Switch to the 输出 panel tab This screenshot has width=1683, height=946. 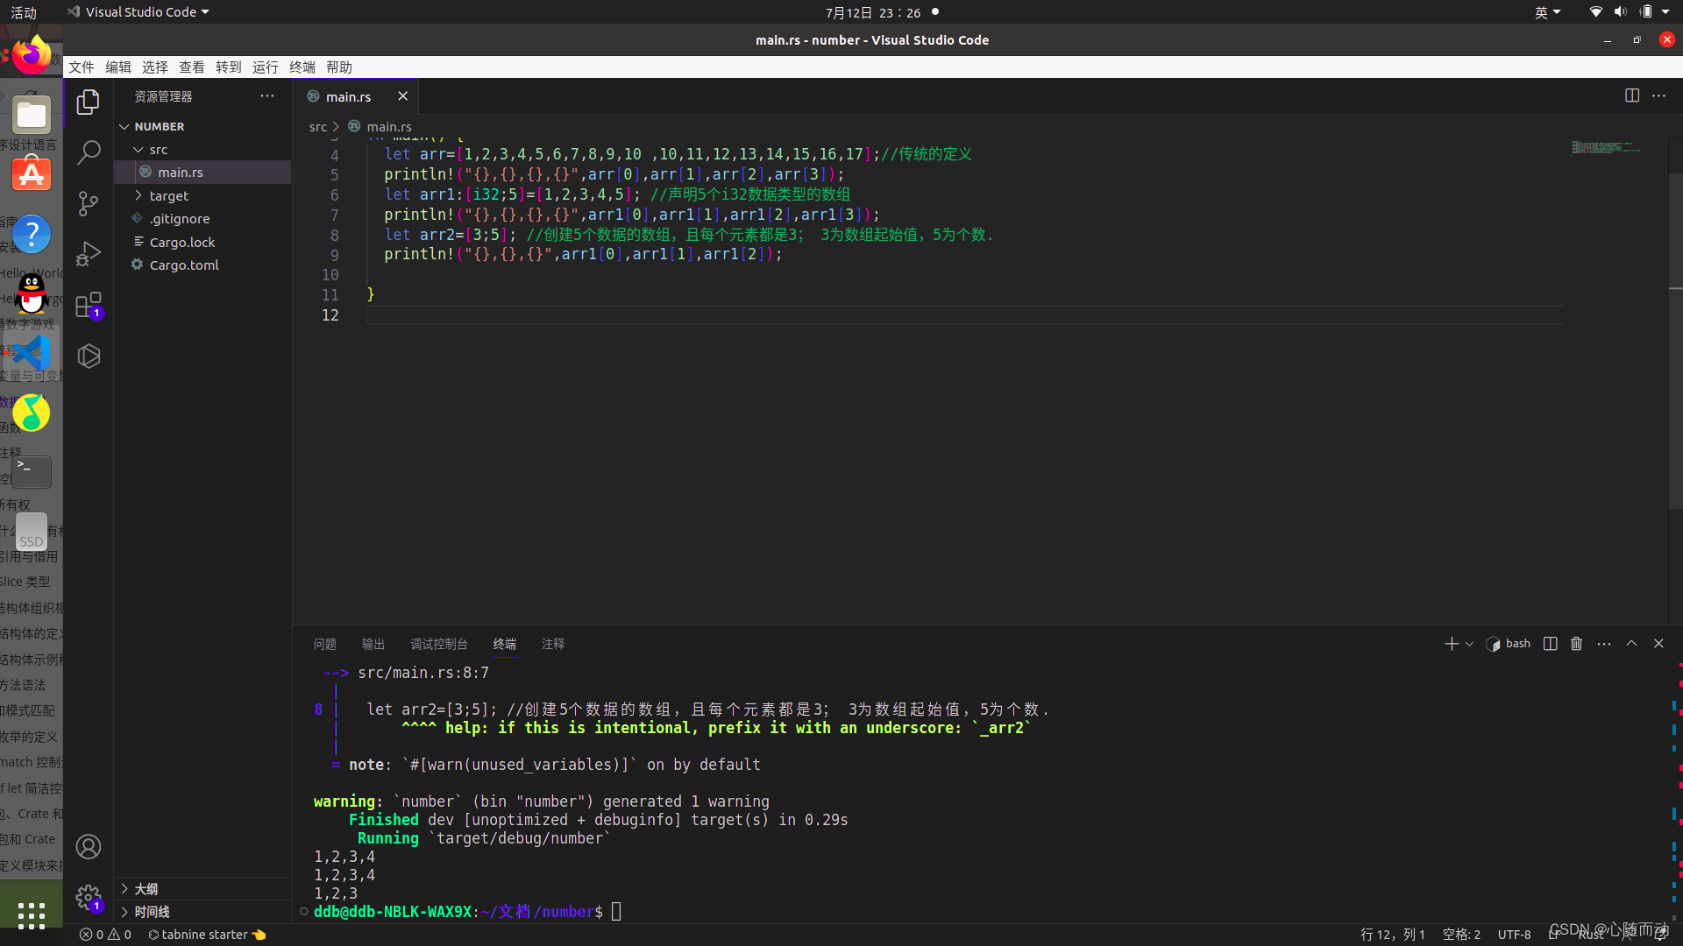(373, 644)
